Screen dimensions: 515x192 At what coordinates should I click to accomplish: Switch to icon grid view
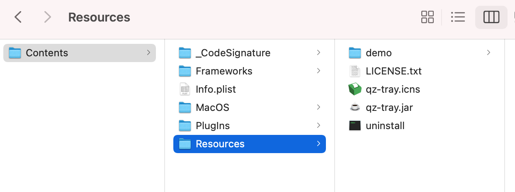click(x=427, y=17)
